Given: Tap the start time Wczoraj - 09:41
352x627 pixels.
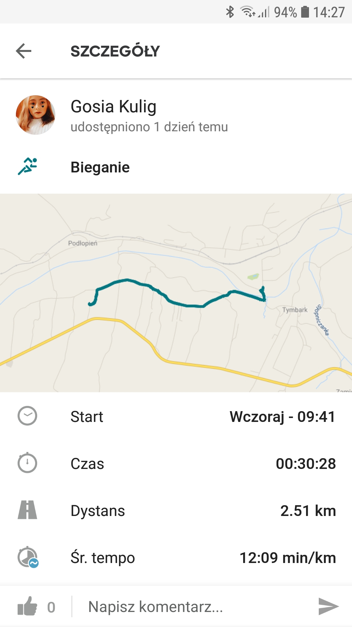Looking at the screenshot, I should pos(282,417).
